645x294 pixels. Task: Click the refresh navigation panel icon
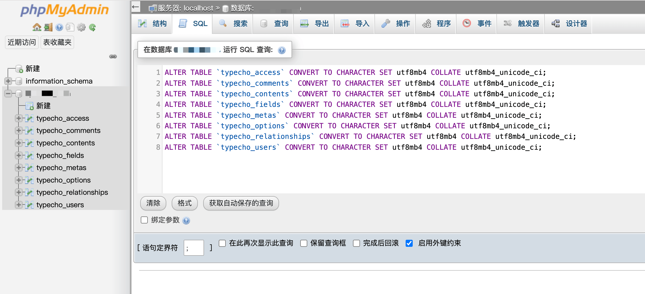click(x=93, y=27)
